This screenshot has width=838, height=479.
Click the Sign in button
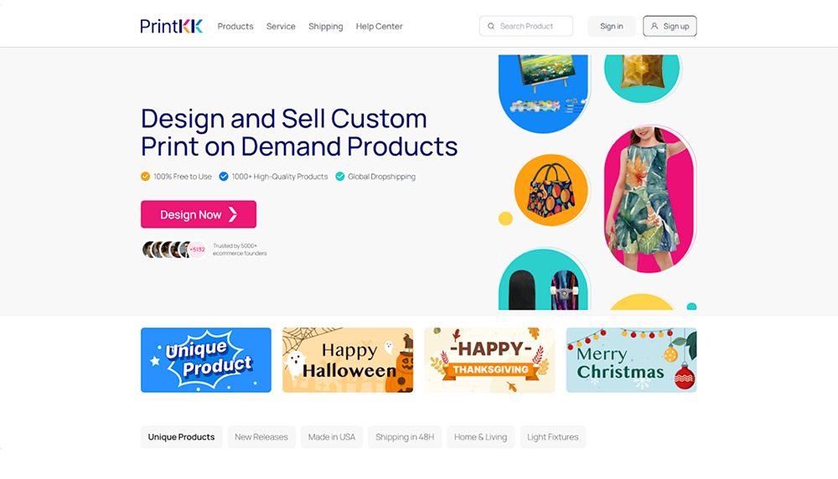click(612, 26)
